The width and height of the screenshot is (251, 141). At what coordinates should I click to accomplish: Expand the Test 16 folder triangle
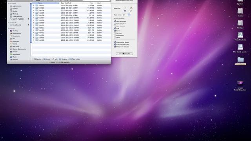34,40
